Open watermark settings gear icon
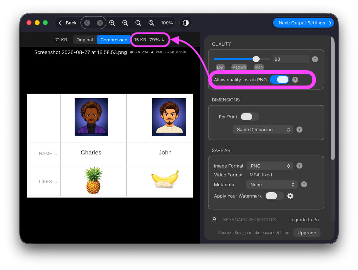The width and height of the screenshot is (358, 270). click(290, 196)
